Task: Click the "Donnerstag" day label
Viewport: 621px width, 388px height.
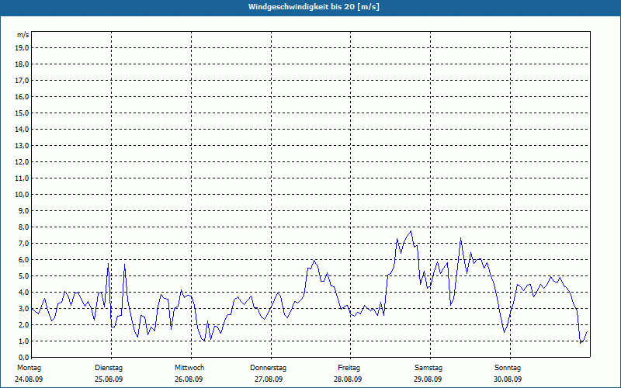Action: coord(268,368)
